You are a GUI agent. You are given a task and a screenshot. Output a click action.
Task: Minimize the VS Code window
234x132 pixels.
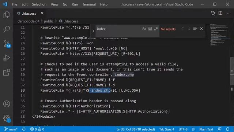(x=202, y=4)
